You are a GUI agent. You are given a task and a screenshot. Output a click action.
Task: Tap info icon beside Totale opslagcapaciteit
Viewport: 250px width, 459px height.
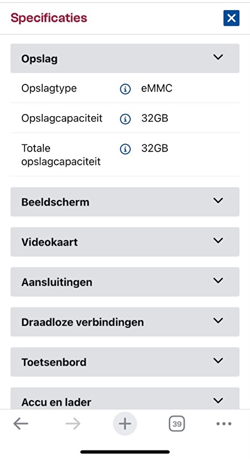(x=126, y=149)
